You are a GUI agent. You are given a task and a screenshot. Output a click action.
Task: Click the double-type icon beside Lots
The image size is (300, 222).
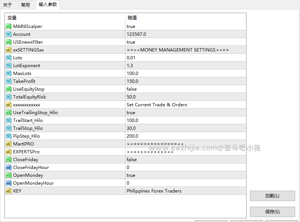click(x=9, y=58)
